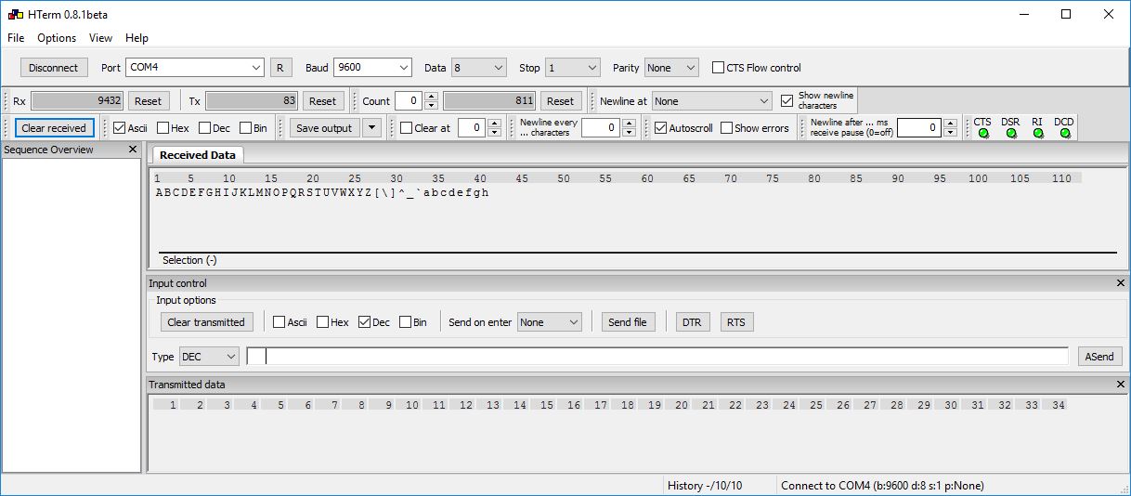
Task: Enable CTS Flow control checkbox
Action: [x=719, y=68]
